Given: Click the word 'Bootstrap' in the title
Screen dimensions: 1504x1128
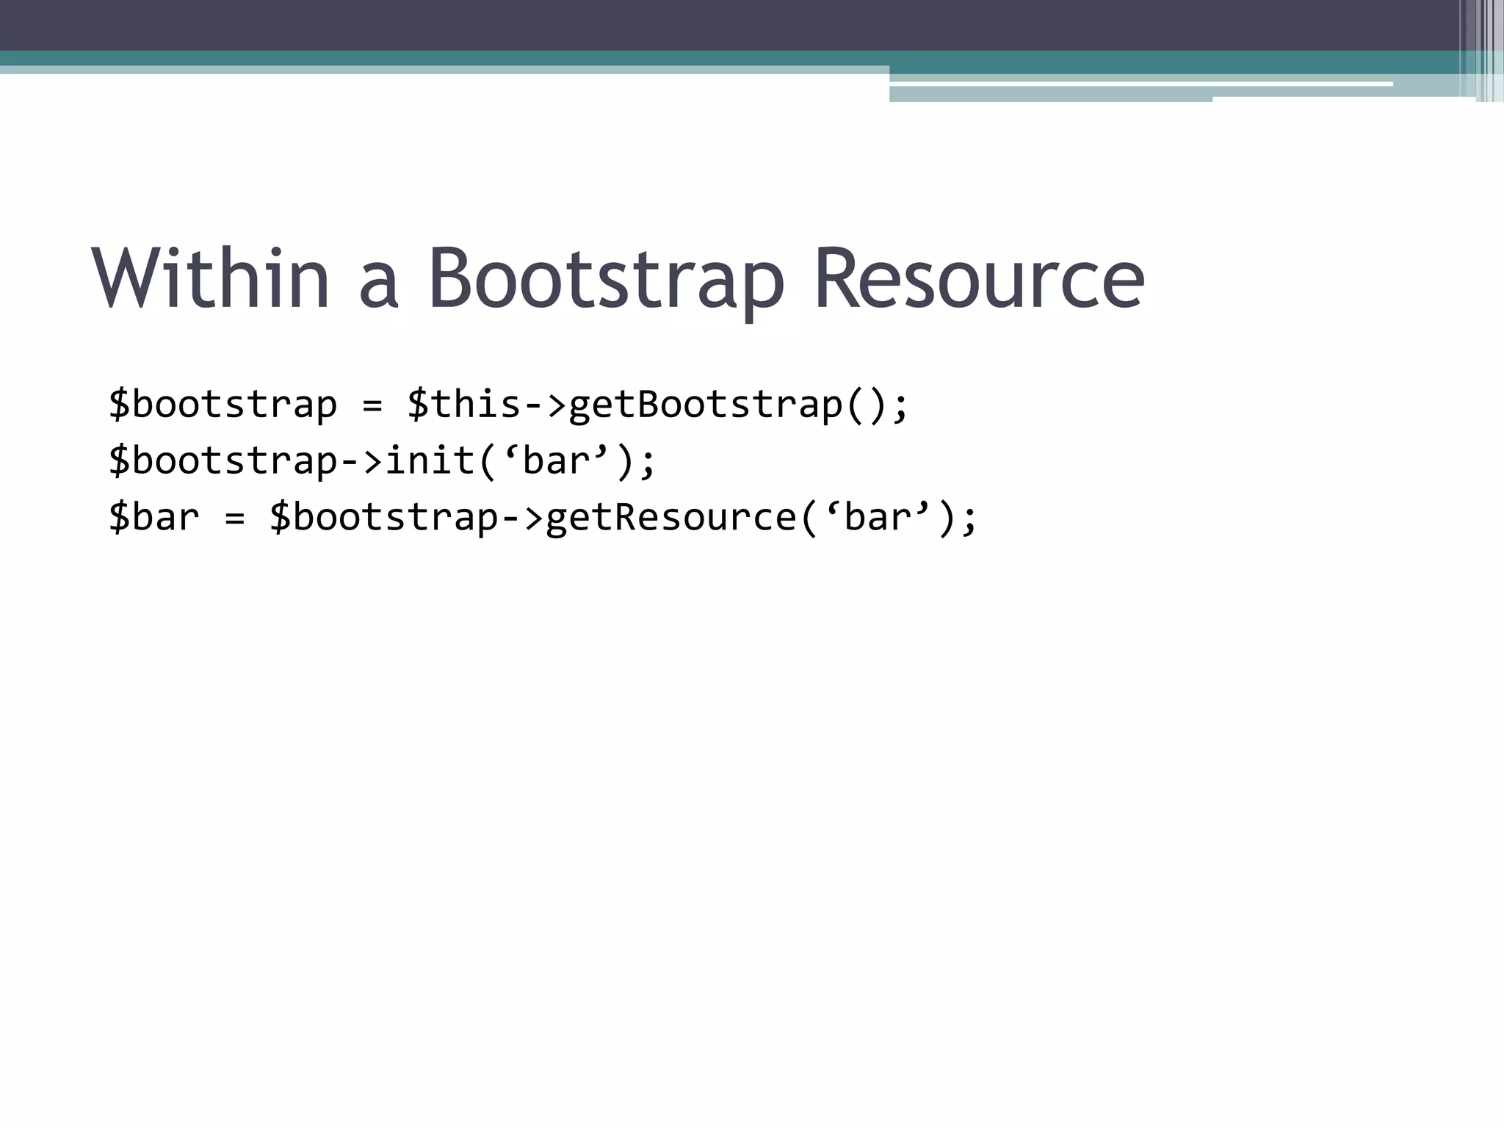Looking at the screenshot, I should 606,279.
